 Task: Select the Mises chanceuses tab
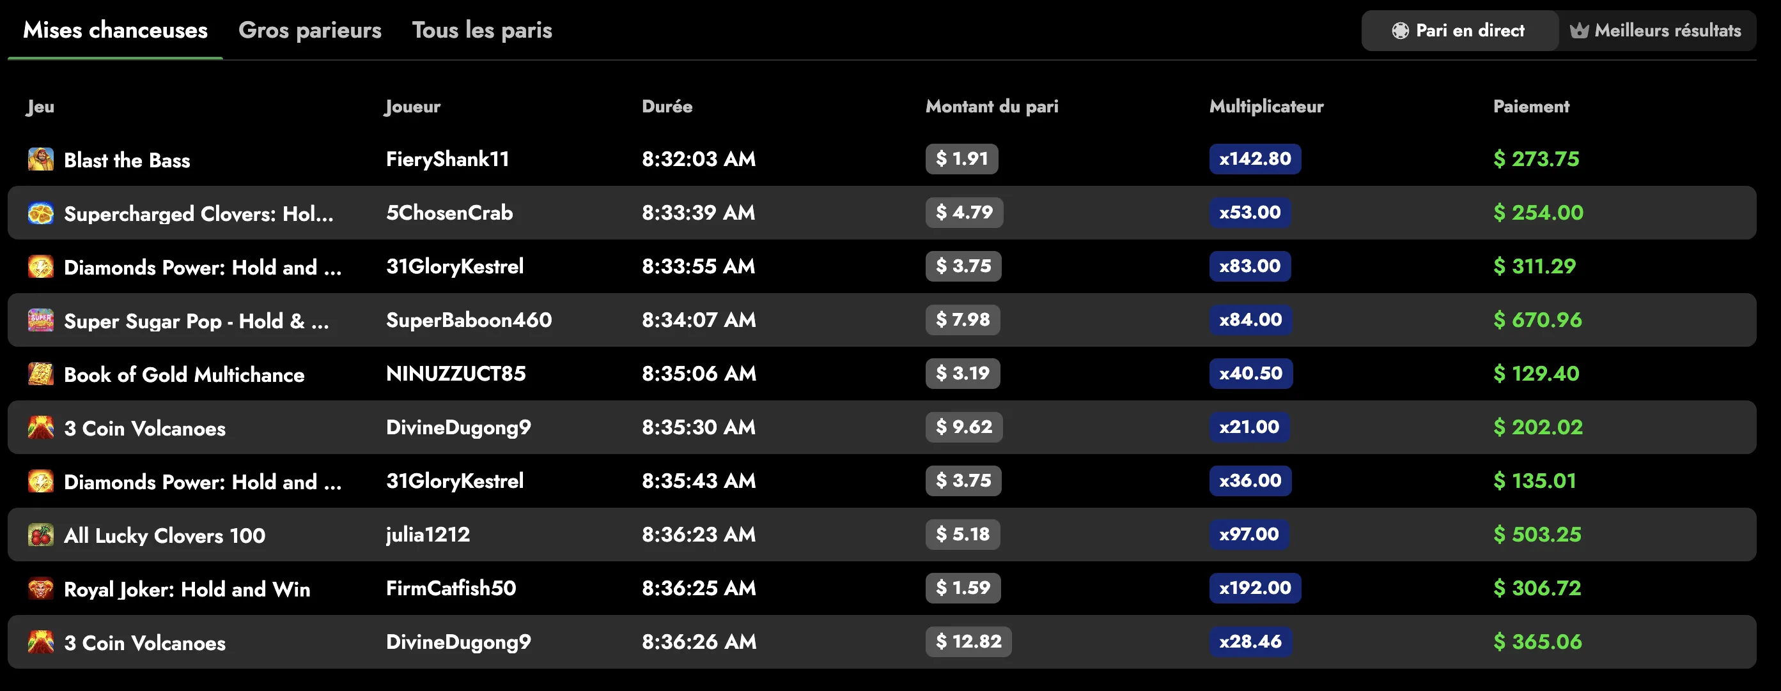point(116,31)
